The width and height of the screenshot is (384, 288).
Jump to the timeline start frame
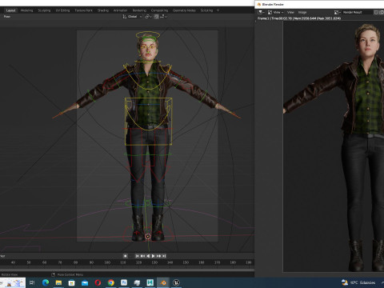point(137,256)
